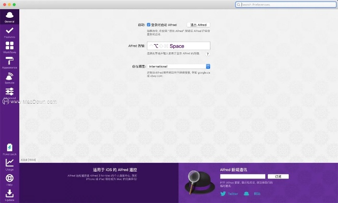Click the hotkey help question mark

tap(207, 53)
